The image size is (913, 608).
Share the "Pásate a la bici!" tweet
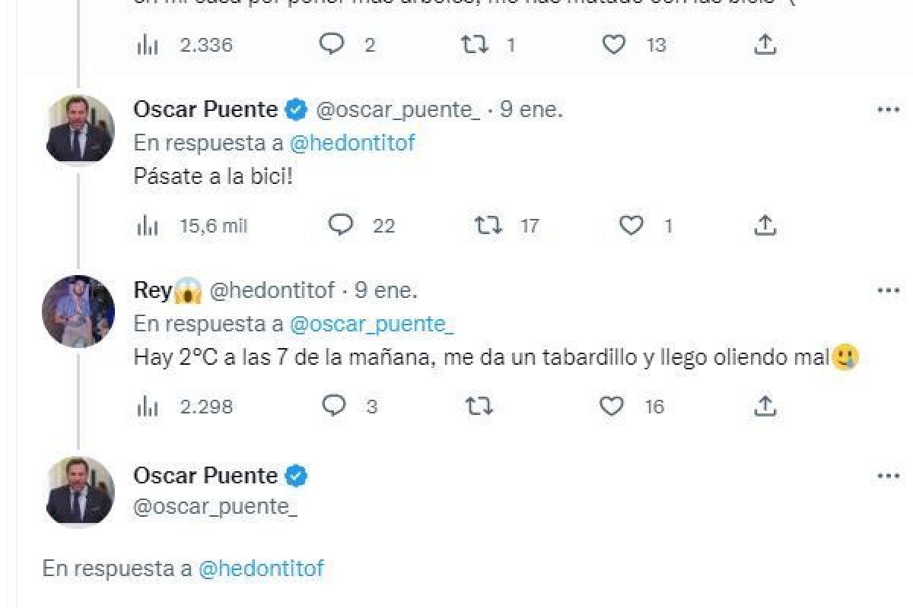click(x=765, y=225)
